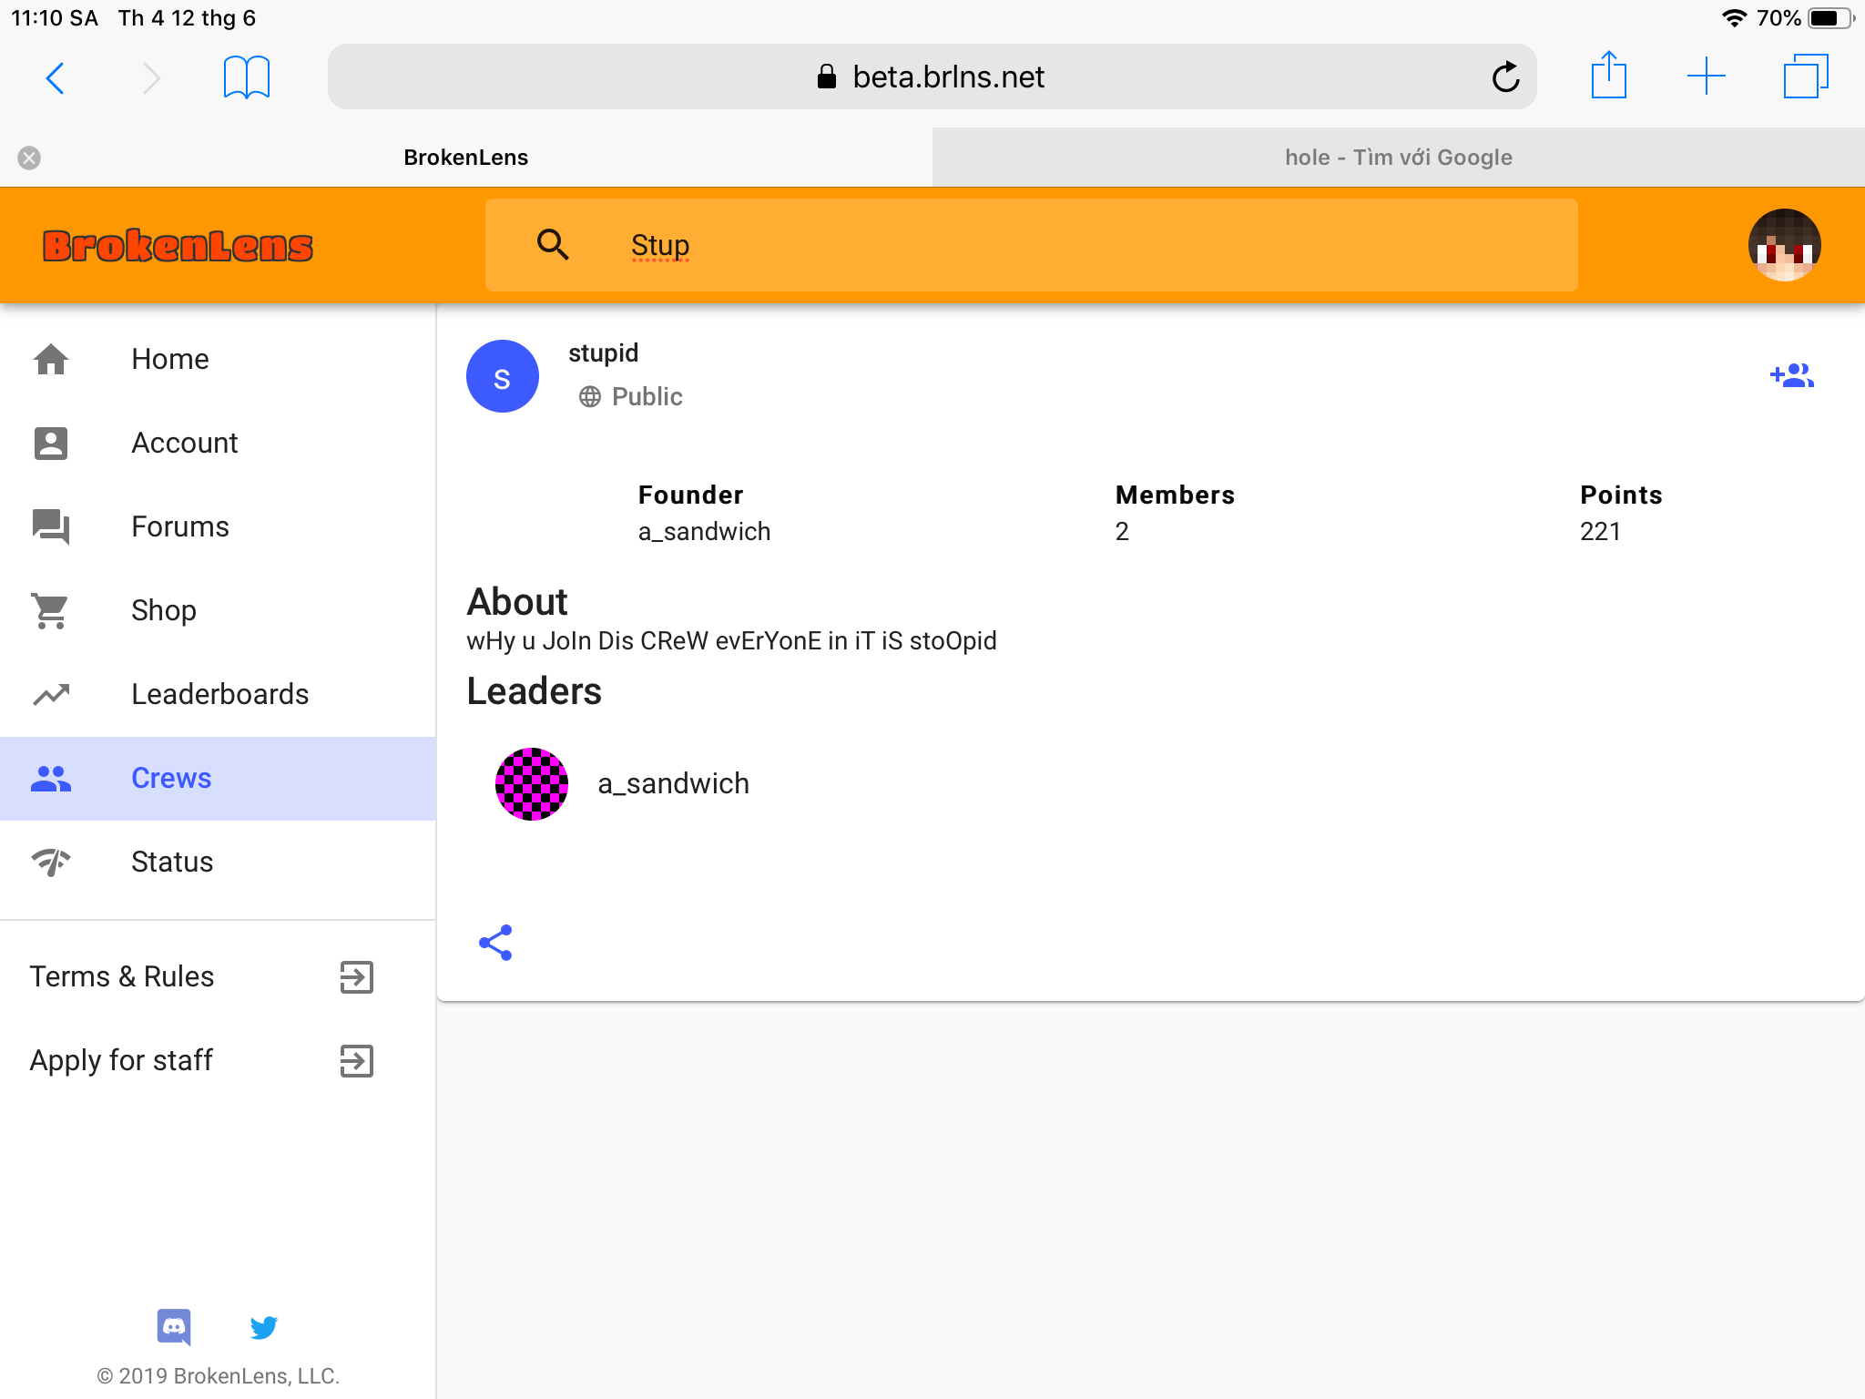The height and width of the screenshot is (1399, 1865).
Task: Select Leaderboards in the sidebar
Action: coord(219,694)
